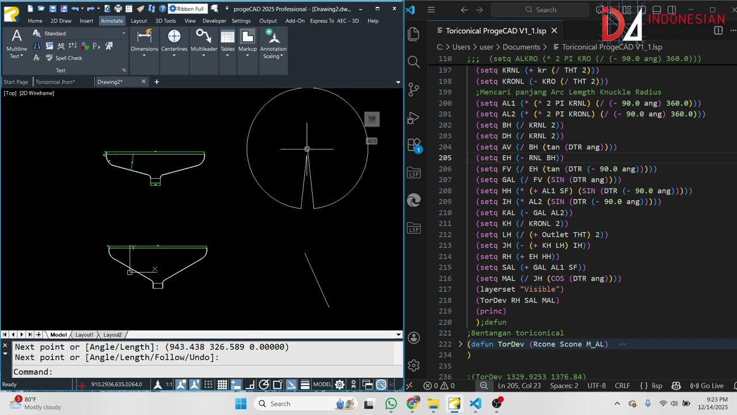
Task: Add a new drawing tab with plus button
Action: point(156,82)
